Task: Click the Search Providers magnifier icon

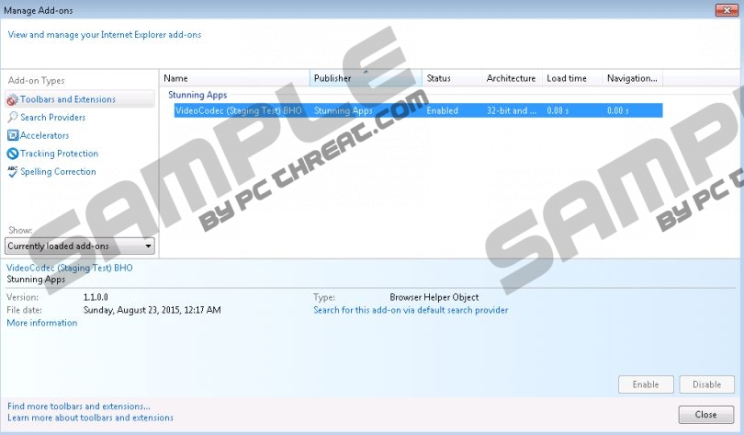Action: (12, 118)
